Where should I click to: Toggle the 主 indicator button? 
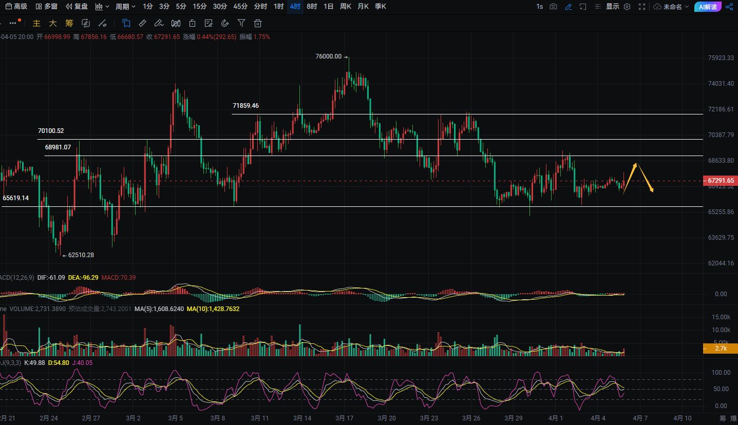click(x=36, y=23)
